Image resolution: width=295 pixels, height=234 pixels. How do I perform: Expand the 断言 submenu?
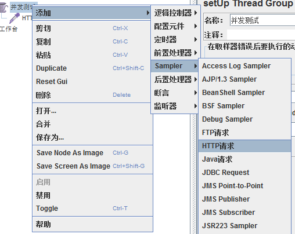(175, 93)
